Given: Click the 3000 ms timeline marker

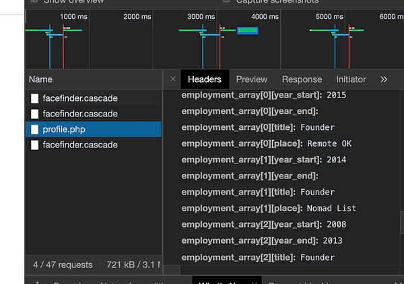Looking at the screenshot, I should tap(201, 16).
